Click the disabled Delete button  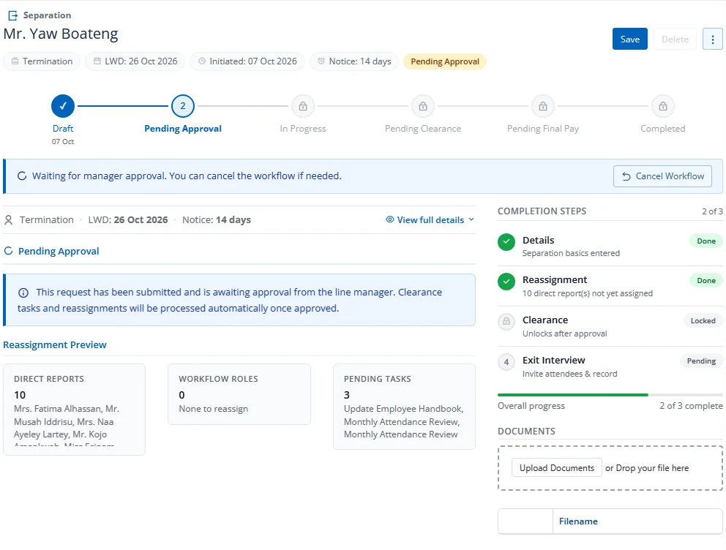tap(675, 39)
